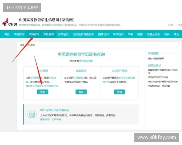Open 学历电子注册工作流程 link
Screen dimensions: 182x145
coord(158,77)
